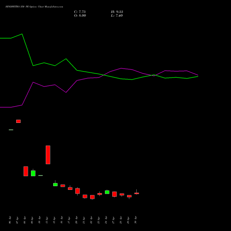Image resolution: width=231 pixels, height=231 pixels.
Task: Click the red candle above 20 Apr
Action: tap(78, 191)
